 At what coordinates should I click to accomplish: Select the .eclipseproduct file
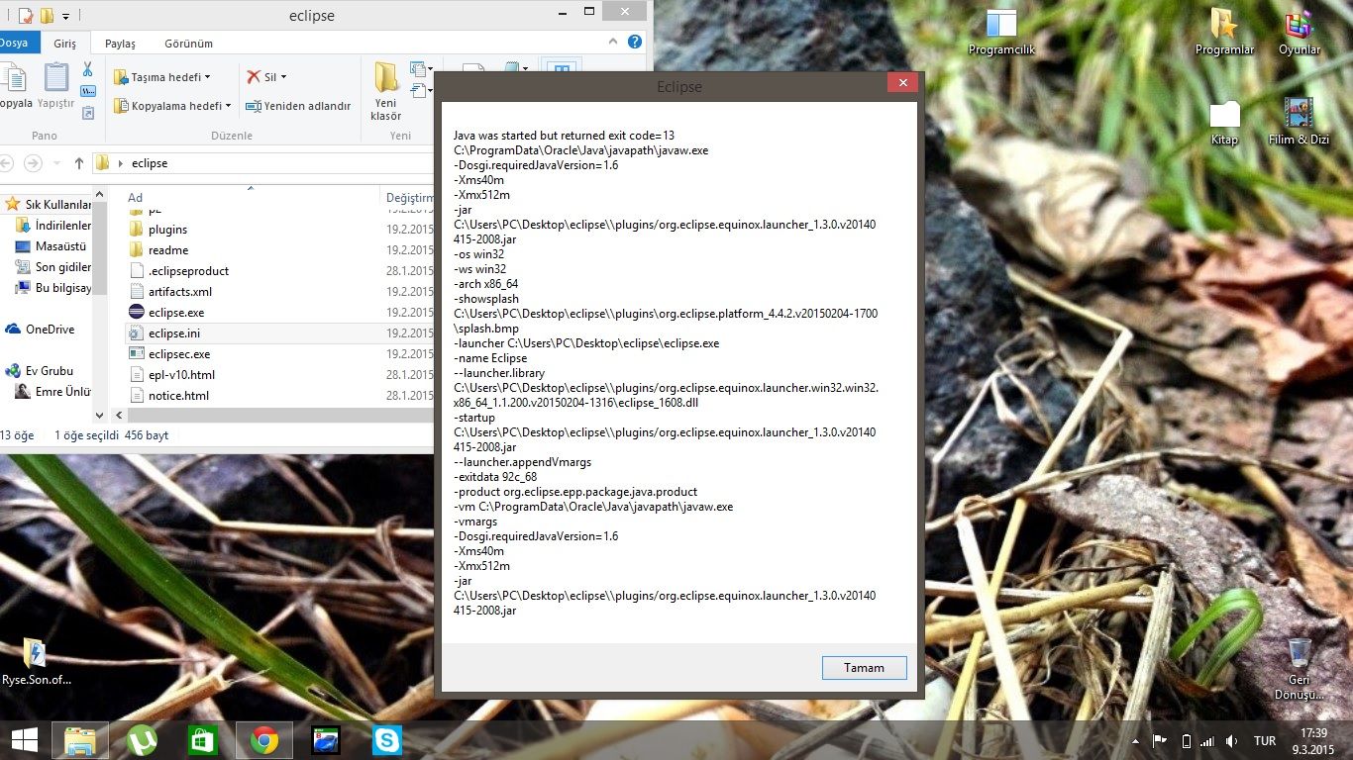(179, 271)
